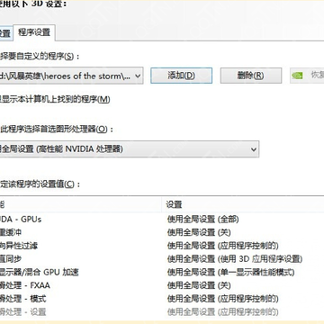Viewport: 324px width, 324px height.
Task: Select the 使用全局设置 (关) value for FXAA
Action: click(199, 285)
